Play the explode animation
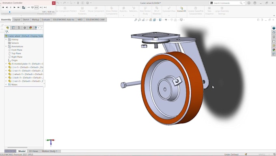The image size is (276, 156). (x=15, y=7)
